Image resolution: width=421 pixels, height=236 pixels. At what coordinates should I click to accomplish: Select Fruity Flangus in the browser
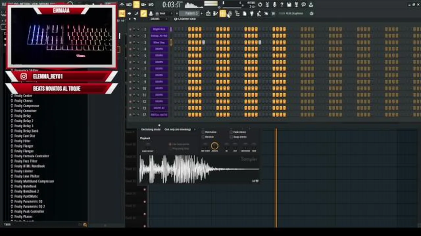point(24,151)
